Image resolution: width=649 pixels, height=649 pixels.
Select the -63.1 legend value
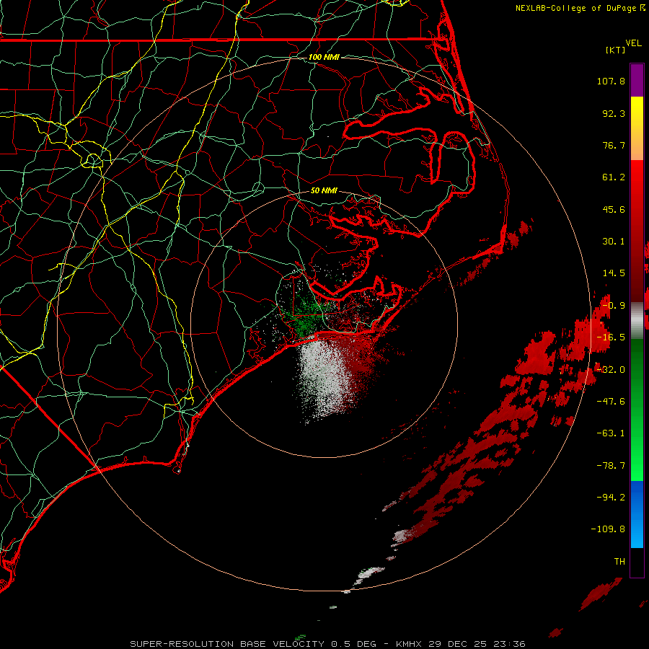[611, 433]
